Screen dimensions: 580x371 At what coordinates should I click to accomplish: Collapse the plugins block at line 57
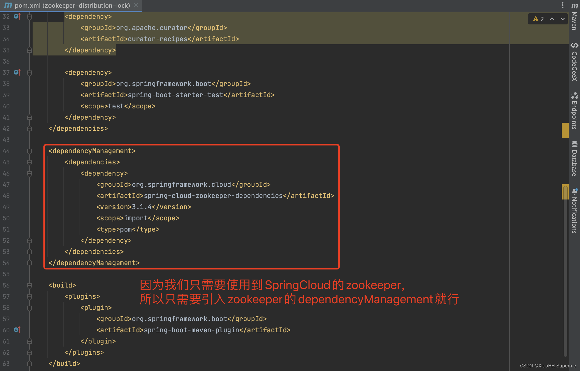(x=30, y=297)
